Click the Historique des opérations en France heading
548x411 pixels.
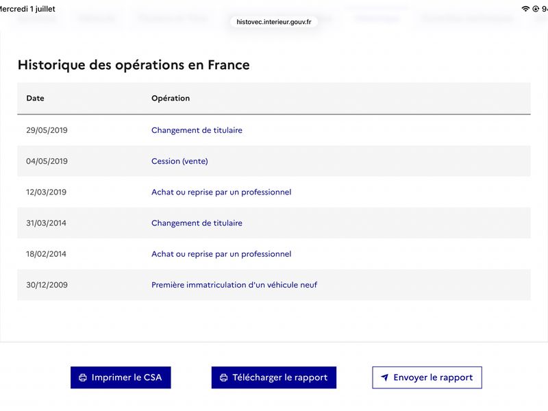click(x=134, y=65)
